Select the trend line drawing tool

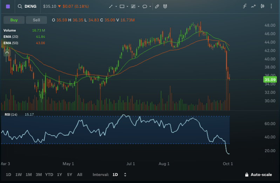tap(111, 6)
